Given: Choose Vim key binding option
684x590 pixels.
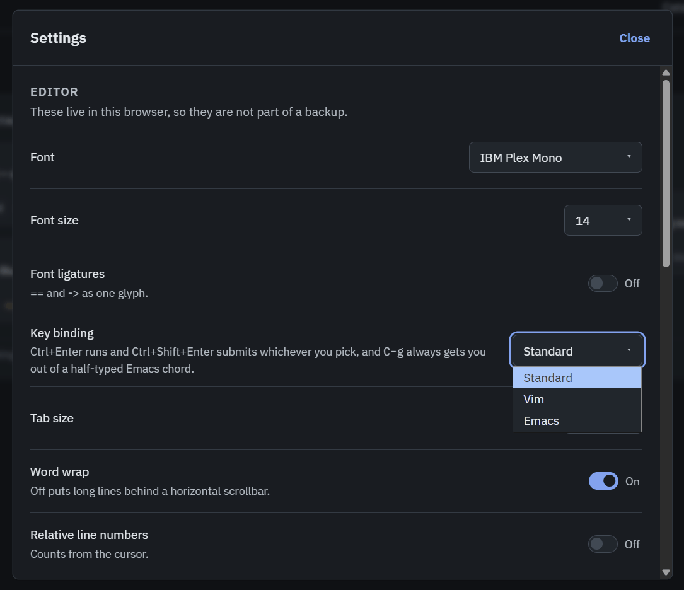Looking at the screenshot, I should [577, 399].
